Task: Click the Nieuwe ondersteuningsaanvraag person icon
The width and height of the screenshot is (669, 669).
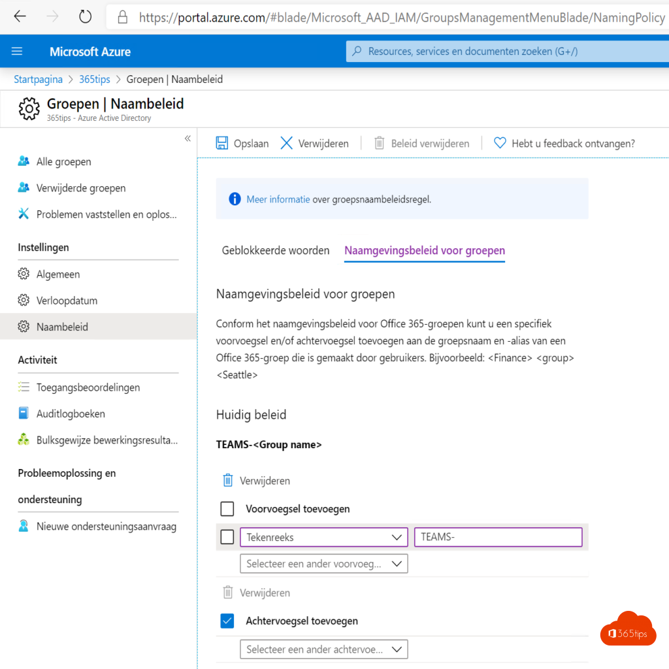Action: pyautogui.click(x=24, y=526)
